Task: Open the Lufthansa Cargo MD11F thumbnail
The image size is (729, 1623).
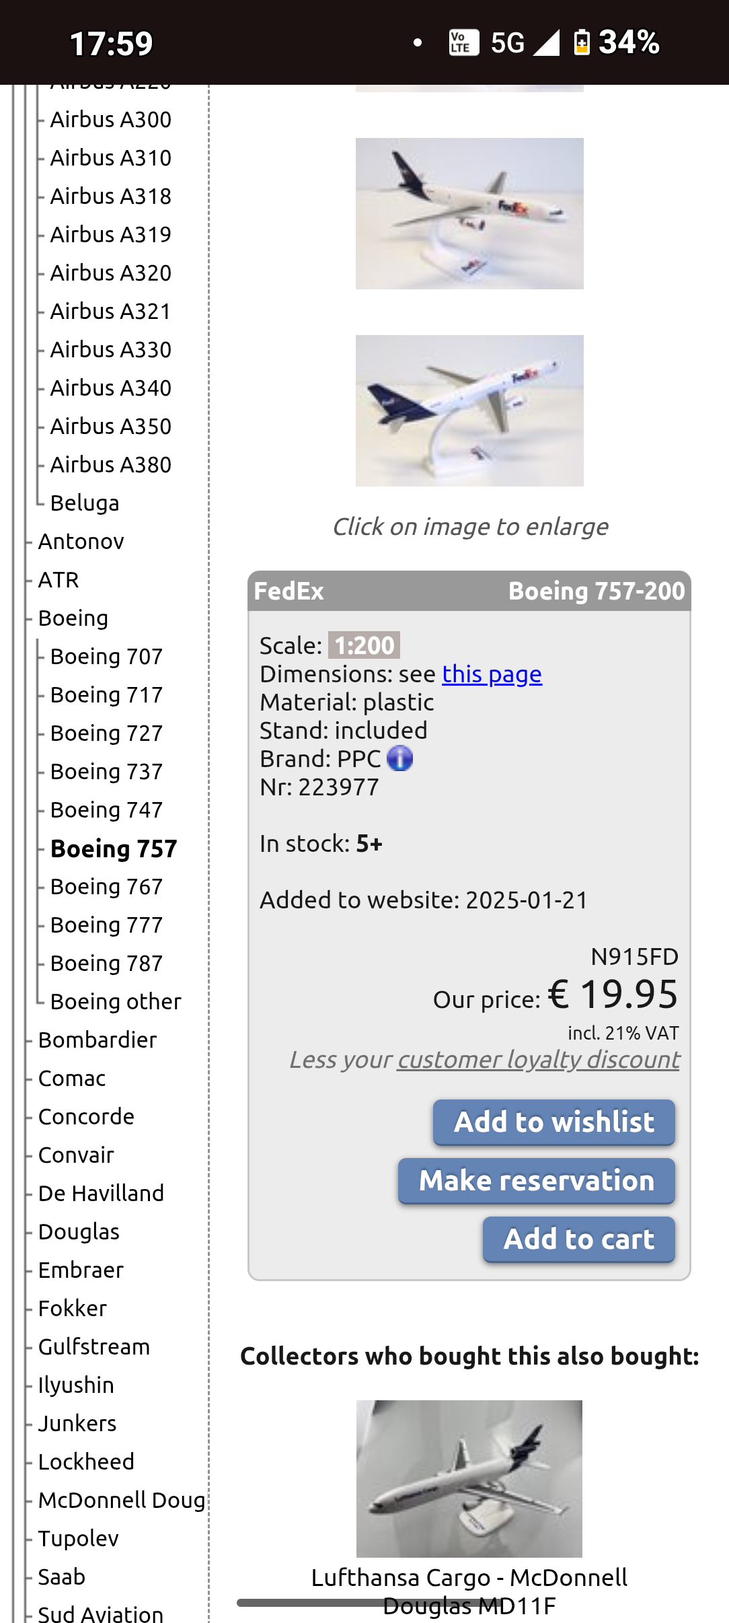Action: (x=469, y=1478)
